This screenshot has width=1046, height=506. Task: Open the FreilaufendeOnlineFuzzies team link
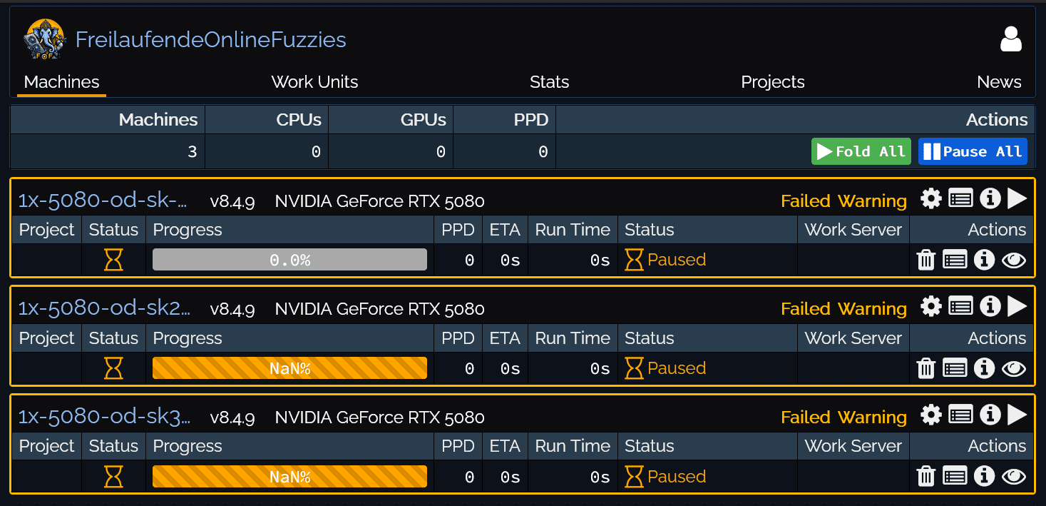(x=210, y=40)
